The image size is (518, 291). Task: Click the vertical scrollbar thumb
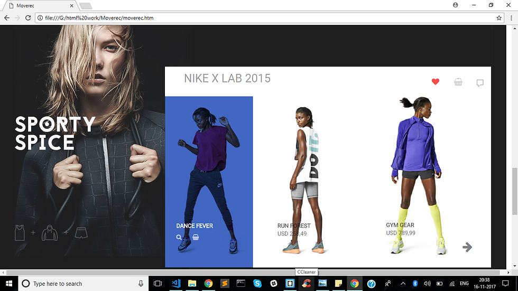click(x=514, y=191)
